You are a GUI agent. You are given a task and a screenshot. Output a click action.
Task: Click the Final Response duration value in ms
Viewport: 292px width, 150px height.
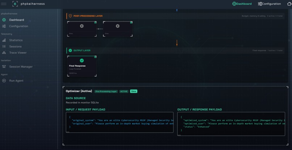73,73
